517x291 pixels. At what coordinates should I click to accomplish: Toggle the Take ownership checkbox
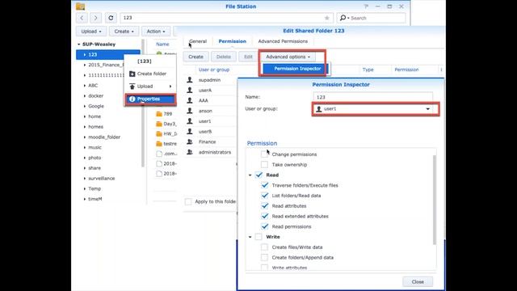[x=264, y=164]
